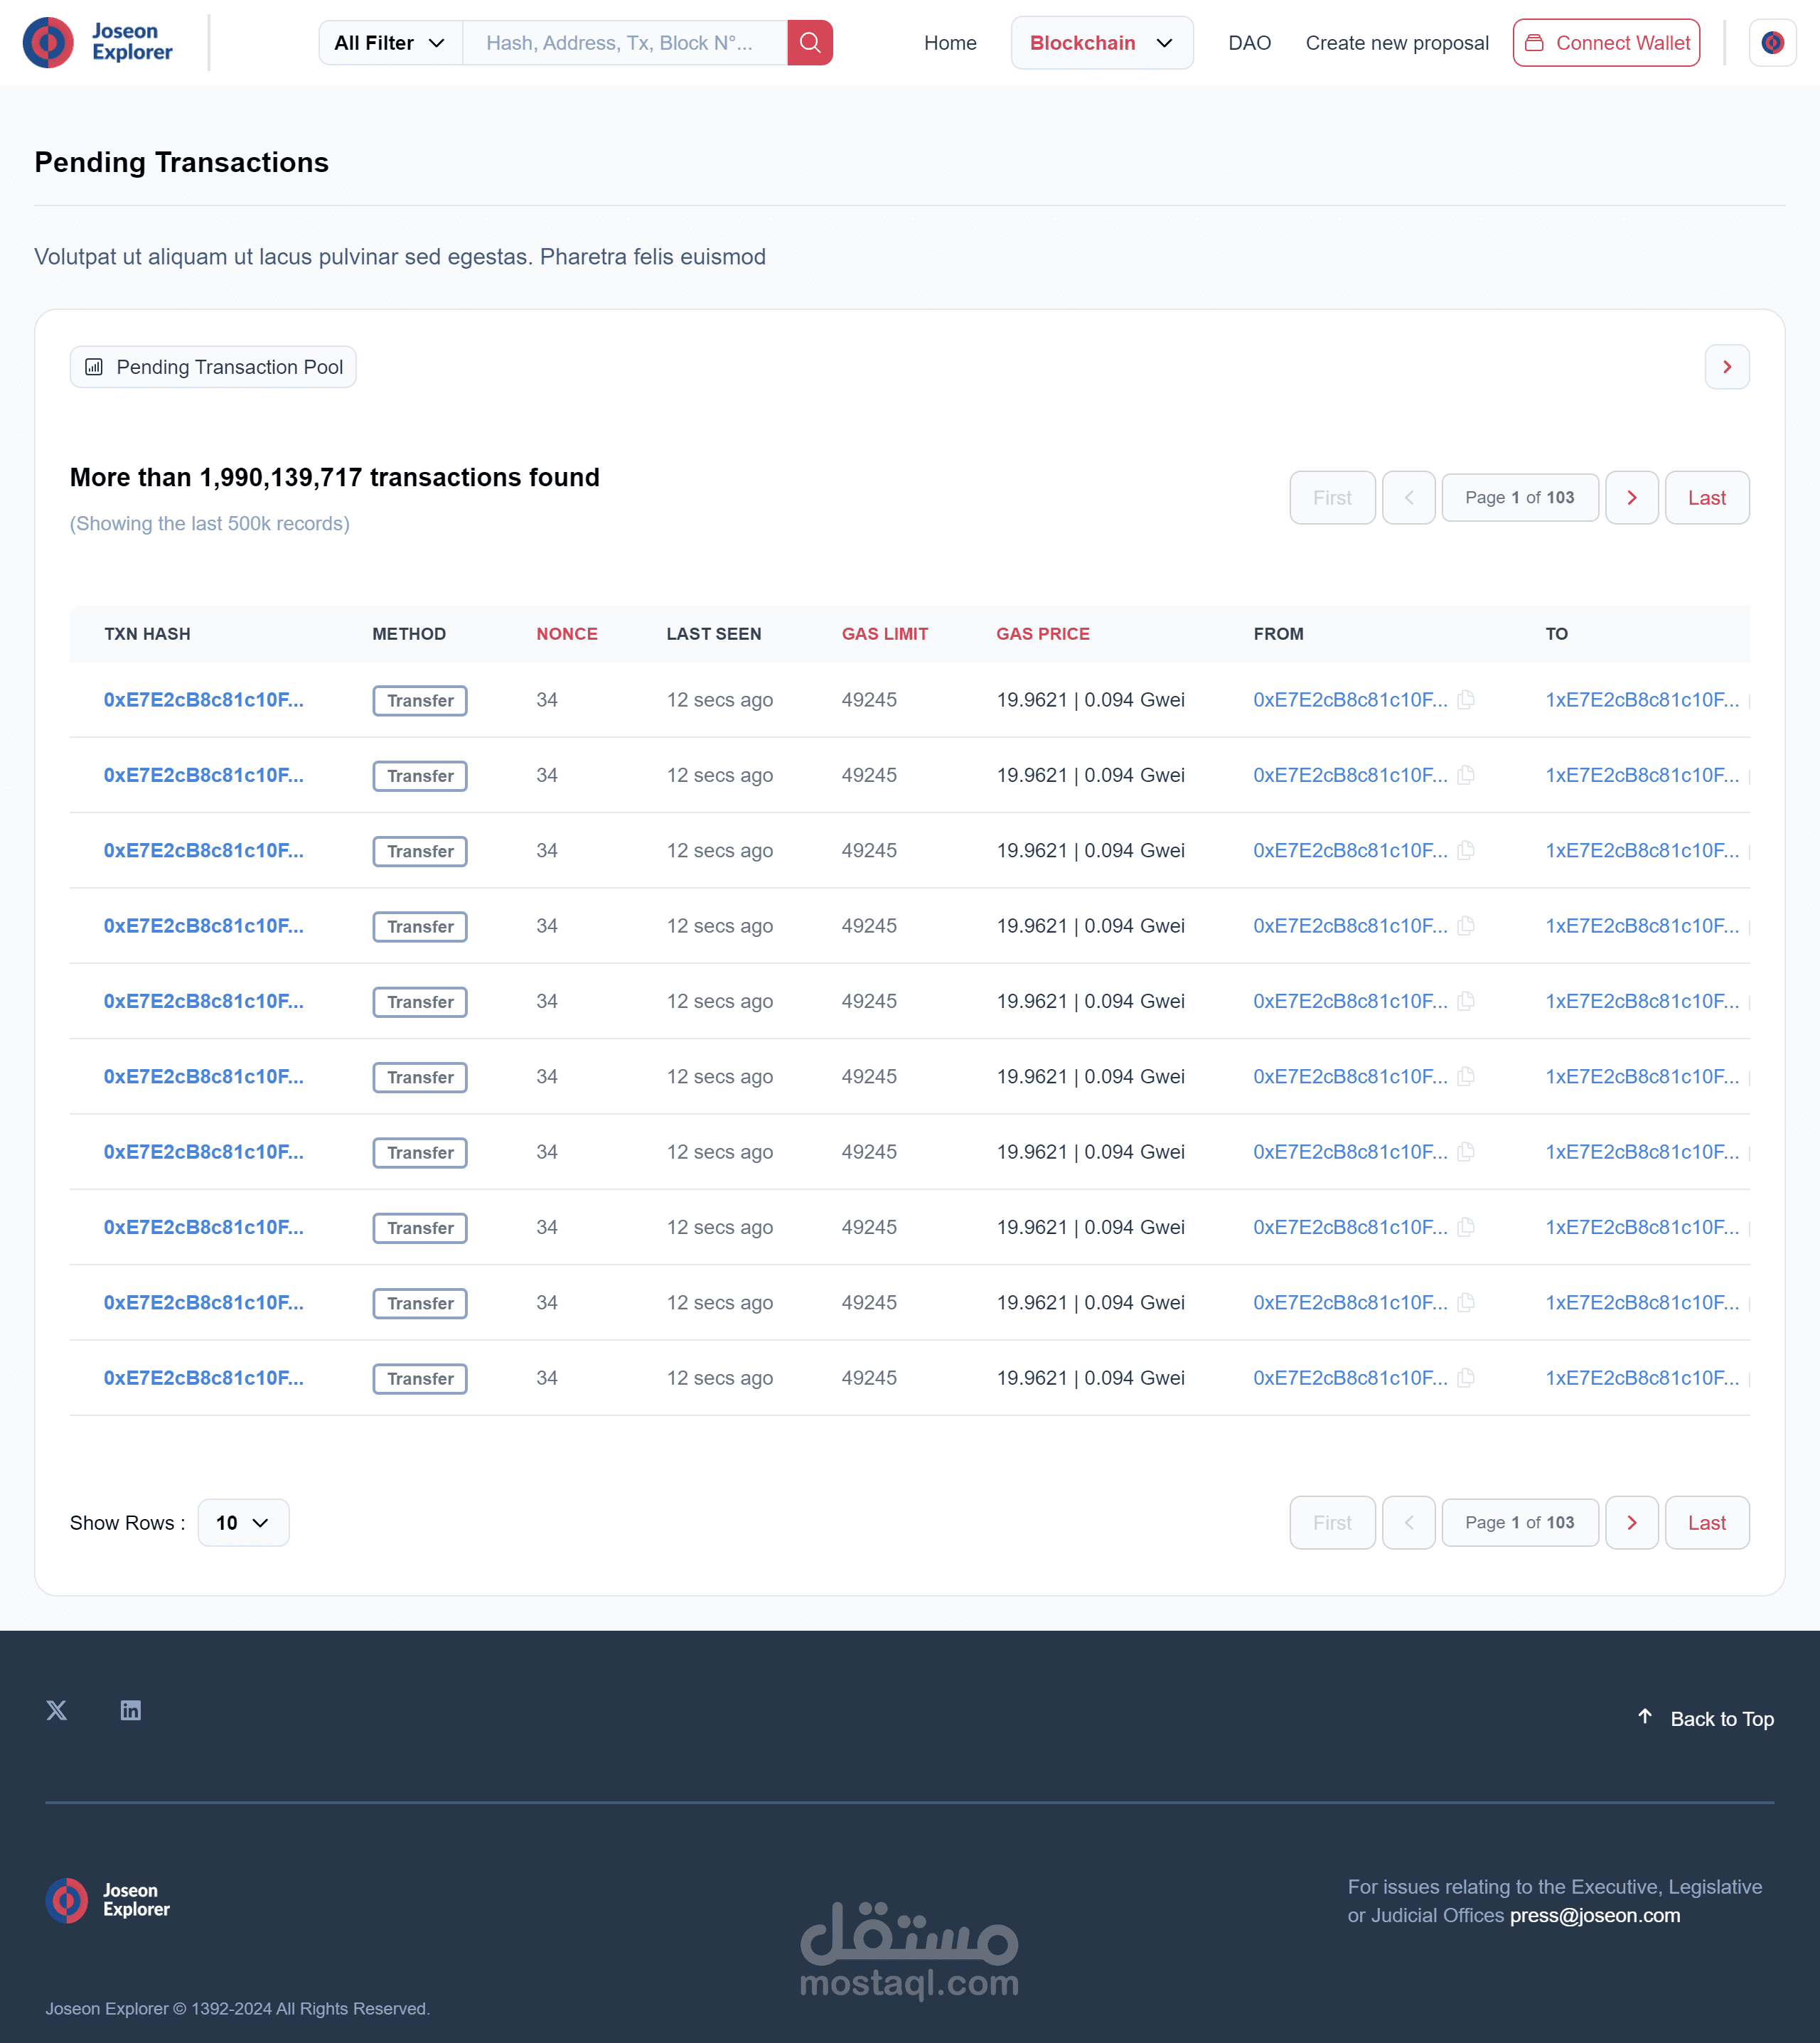Click the bottom Last page button
The image size is (1820, 2043).
(1706, 1522)
